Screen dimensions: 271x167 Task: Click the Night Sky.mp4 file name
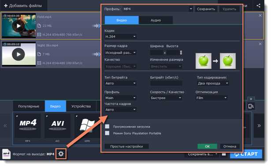[x=48, y=45]
